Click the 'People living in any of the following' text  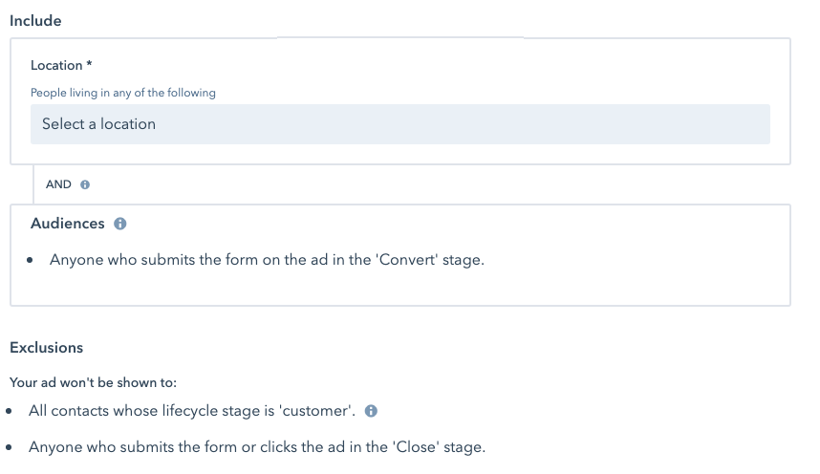[123, 93]
